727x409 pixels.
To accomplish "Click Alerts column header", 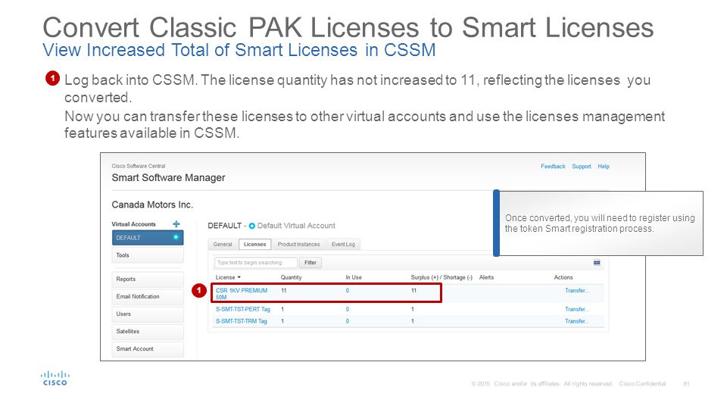I will (486, 277).
